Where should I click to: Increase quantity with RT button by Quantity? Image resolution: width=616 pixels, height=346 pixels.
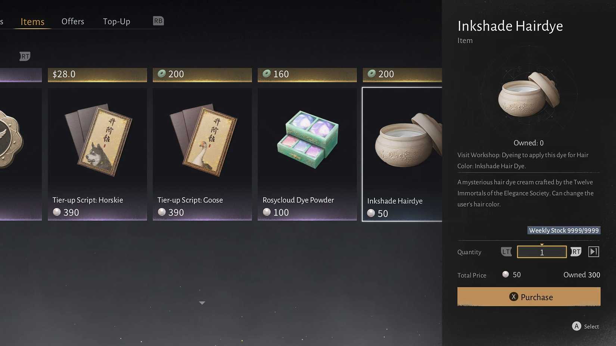pos(576,252)
